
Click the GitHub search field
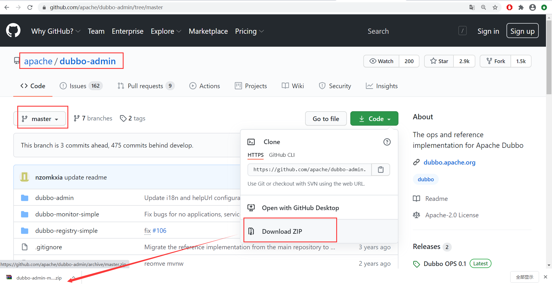412,31
